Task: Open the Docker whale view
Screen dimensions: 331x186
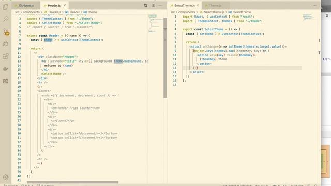Action: [x=6, y=69]
